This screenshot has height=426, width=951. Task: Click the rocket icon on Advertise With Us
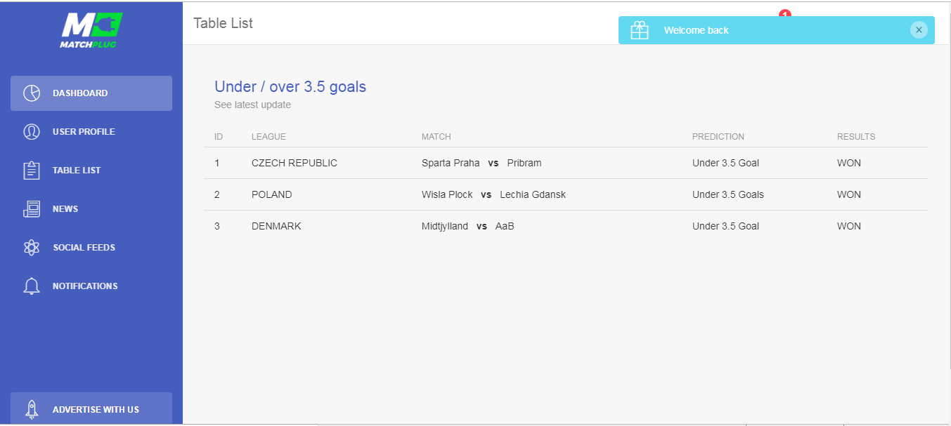click(32, 409)
